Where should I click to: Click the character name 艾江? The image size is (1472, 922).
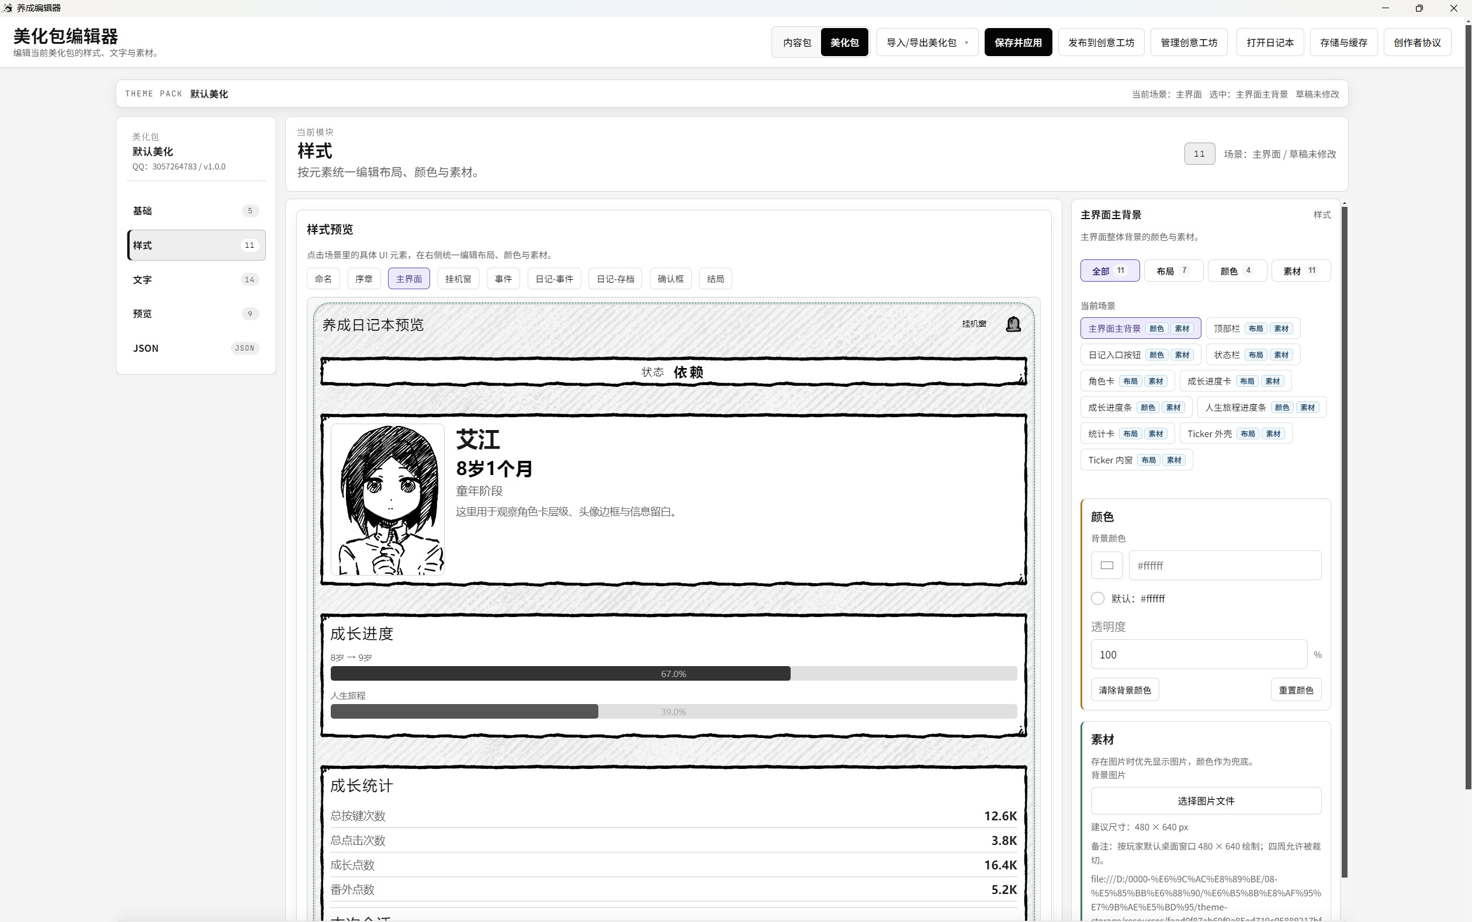tap(477, 439)
